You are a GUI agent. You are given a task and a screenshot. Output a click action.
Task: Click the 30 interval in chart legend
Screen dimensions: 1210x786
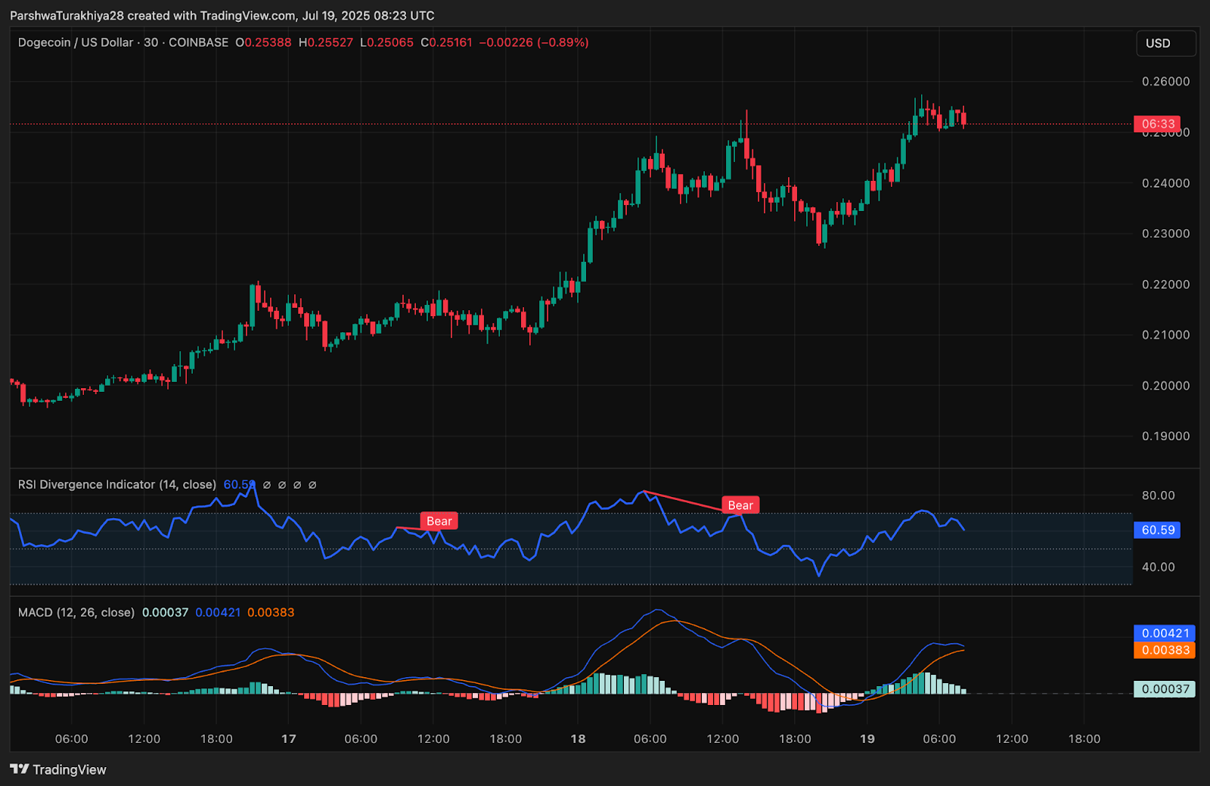[x=151, y=42]
